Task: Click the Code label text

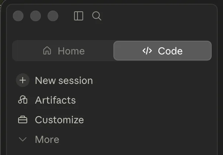Action: (170, 51)
